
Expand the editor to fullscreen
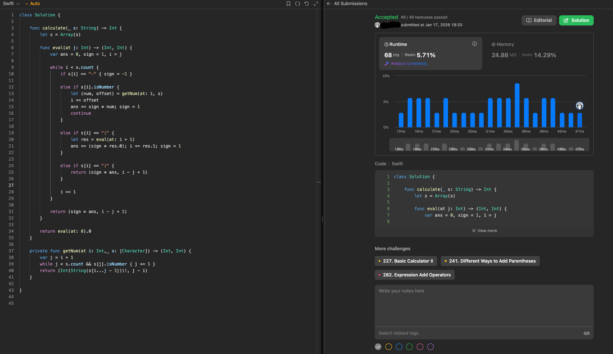pos(316,4)
